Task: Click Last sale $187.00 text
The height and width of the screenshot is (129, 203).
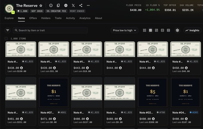Action: coord(182,122)
